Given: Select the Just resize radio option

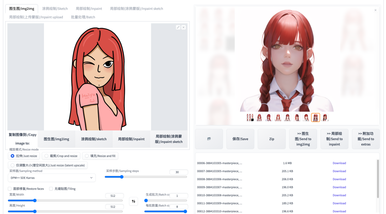Looking at the screenshot, I should [x=13, y=156].
